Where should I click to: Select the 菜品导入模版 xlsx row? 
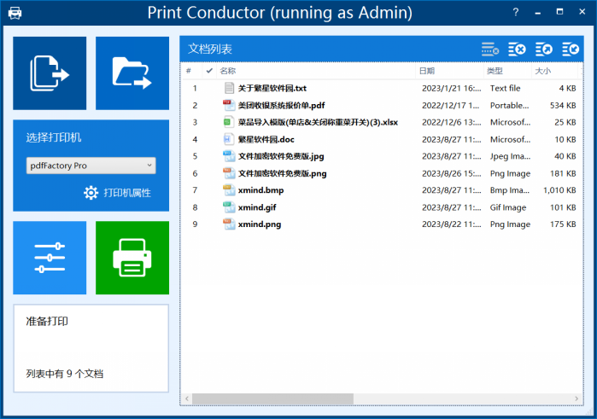point(382,122)
